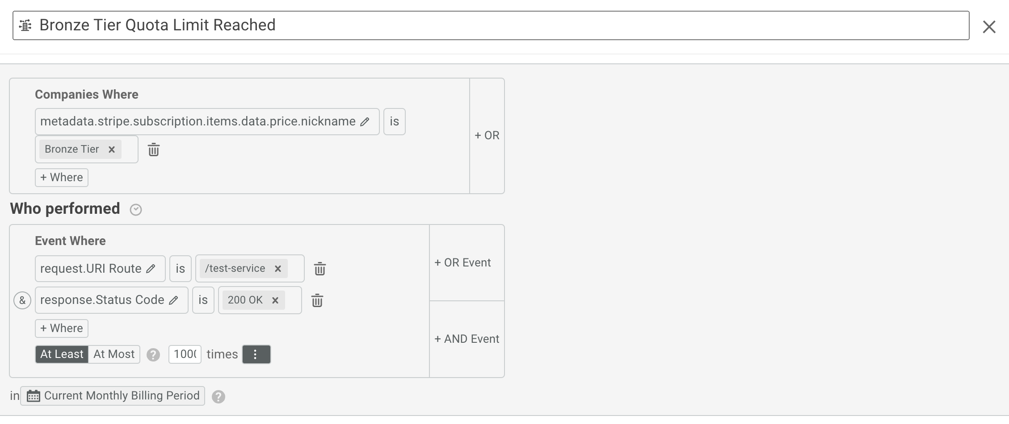Viewport: 1009px width, 424px height.
Task: Add an OR Event condition
Action: [463, 262]
